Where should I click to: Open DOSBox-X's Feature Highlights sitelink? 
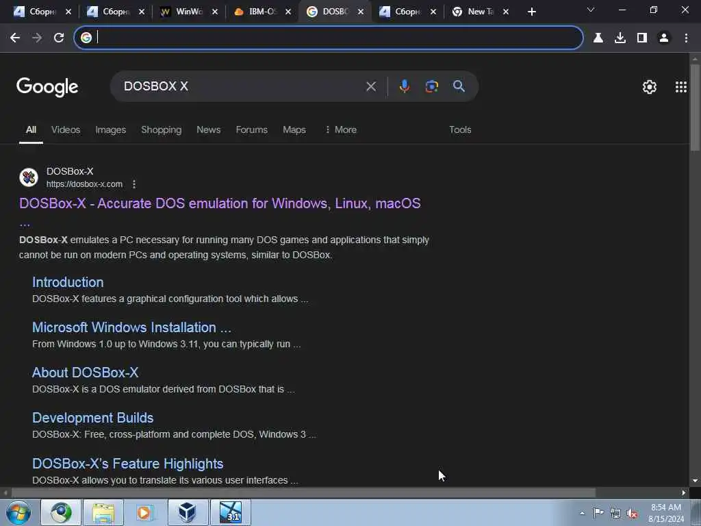pyautogui.click(x=128, y=464)
